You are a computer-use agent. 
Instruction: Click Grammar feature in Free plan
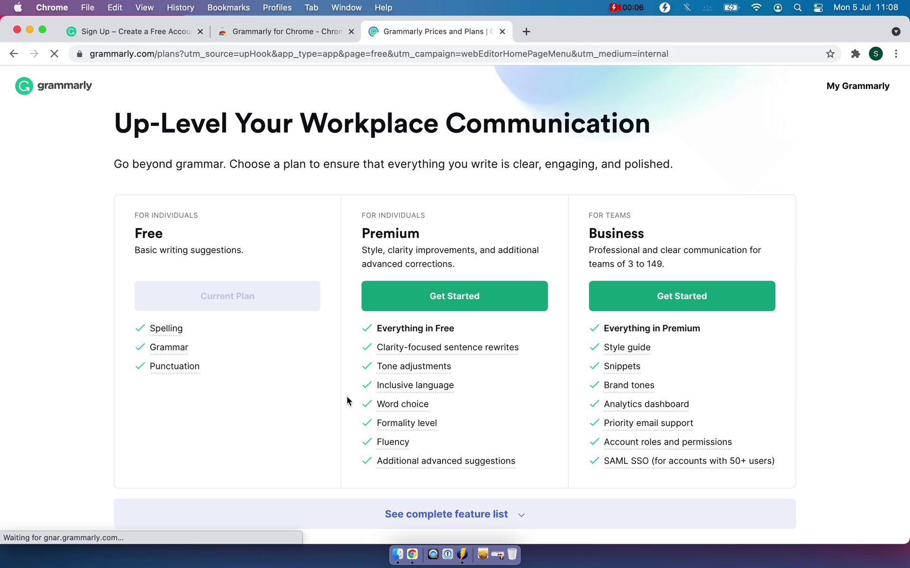(x=169, y=347)
